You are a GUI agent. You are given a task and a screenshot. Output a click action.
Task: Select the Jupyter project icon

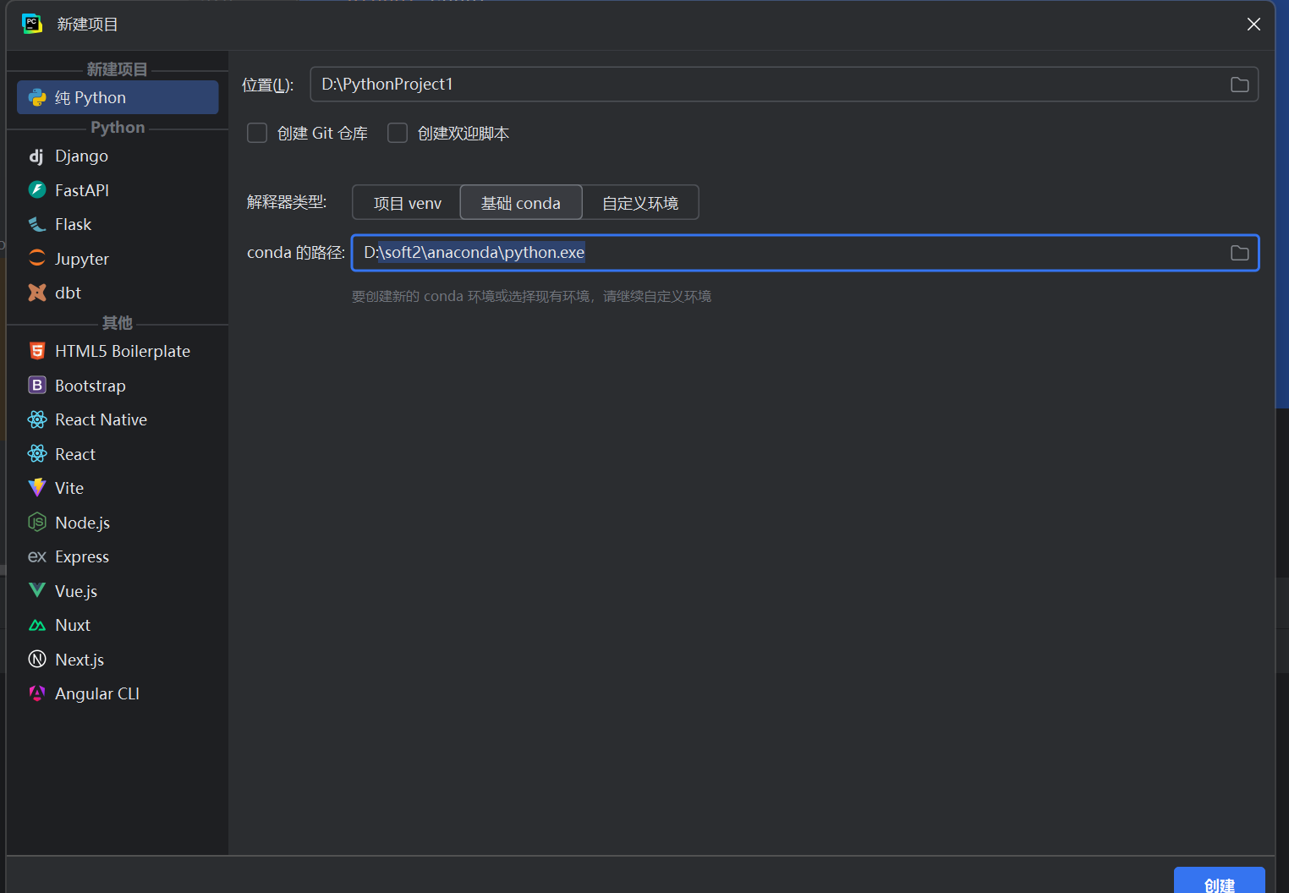click(37, 259)
